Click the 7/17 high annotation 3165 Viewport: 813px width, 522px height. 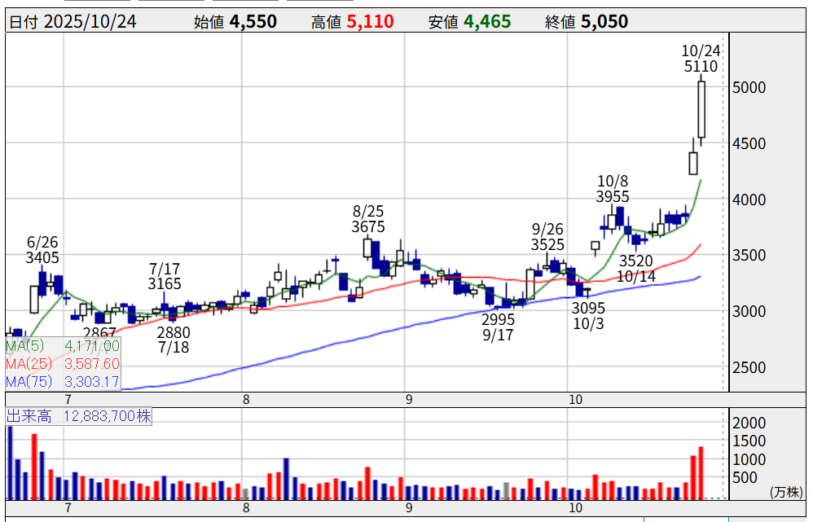[x=165, y=284]
